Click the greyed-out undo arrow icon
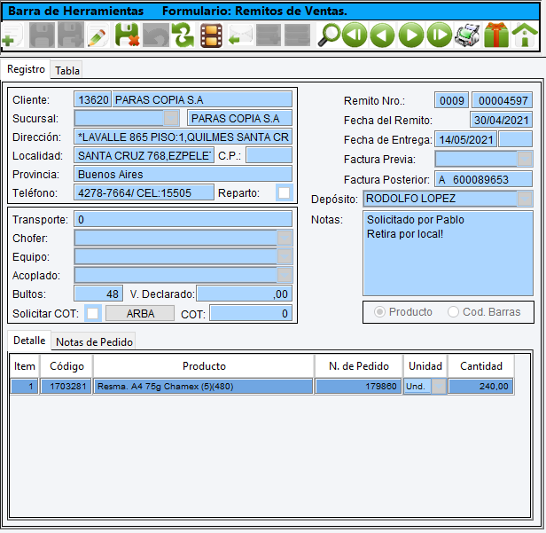Image resolution: width=546 pixels, height=533 pixels. tap(156, 35)
